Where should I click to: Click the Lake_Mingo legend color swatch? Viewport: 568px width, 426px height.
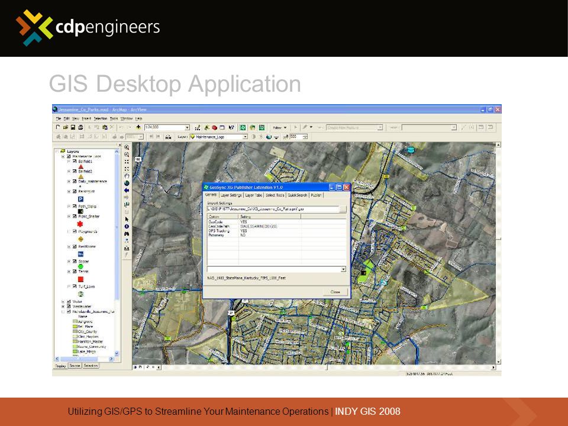75,351
